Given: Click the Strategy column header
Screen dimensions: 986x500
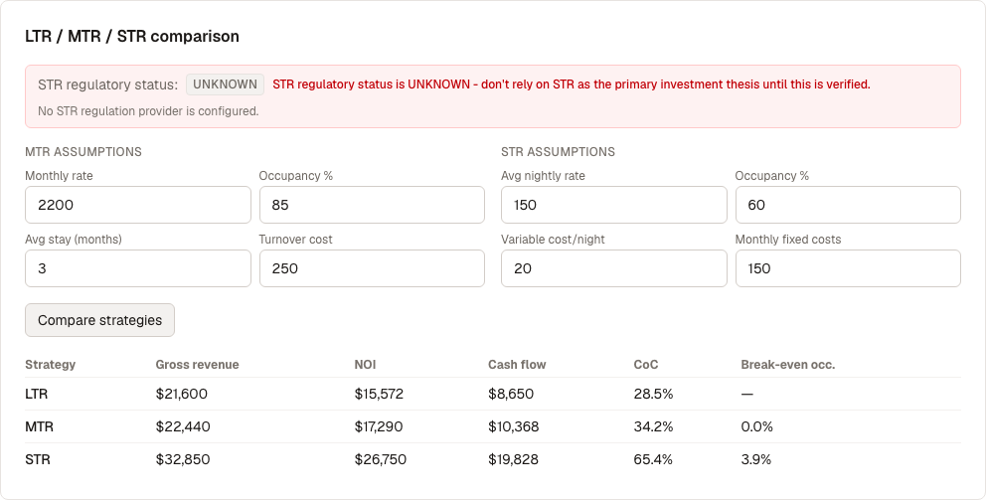Looking at the screenshot, I should coord(51,365).
